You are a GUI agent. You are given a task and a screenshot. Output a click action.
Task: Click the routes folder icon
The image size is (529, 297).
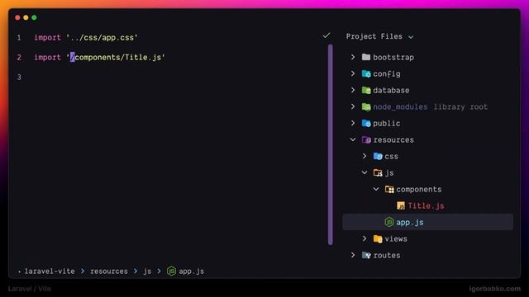pyautogui.click(x=366, y=255)
